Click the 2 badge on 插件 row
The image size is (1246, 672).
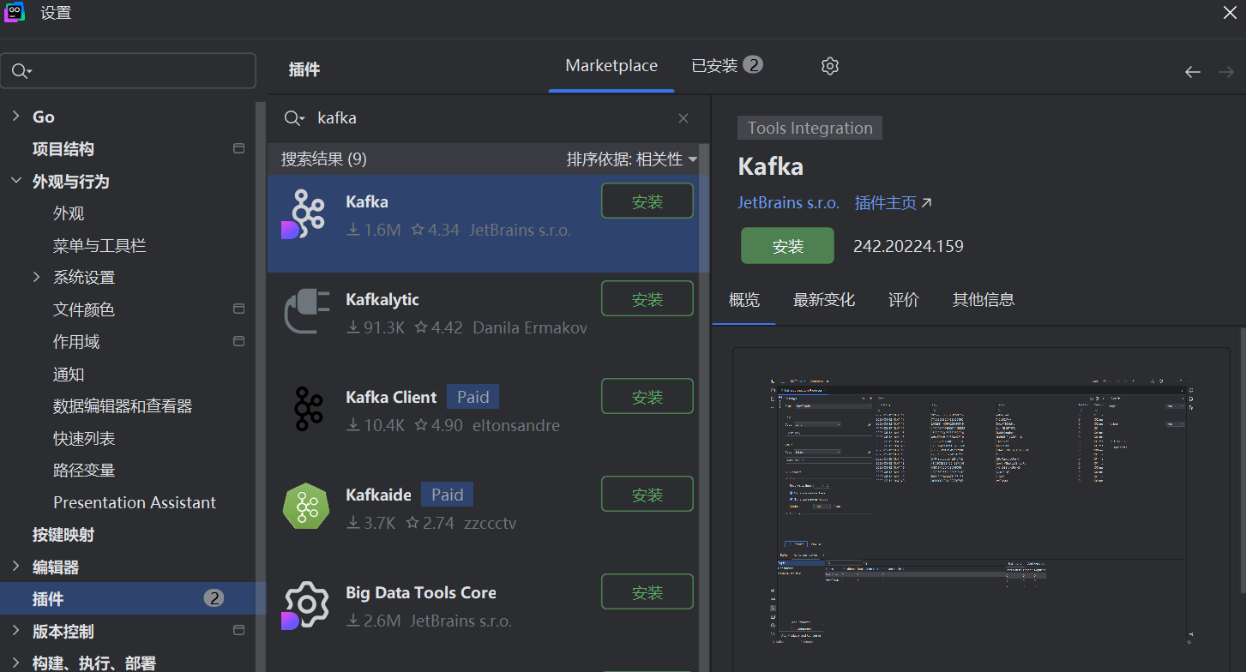[214, 598]
